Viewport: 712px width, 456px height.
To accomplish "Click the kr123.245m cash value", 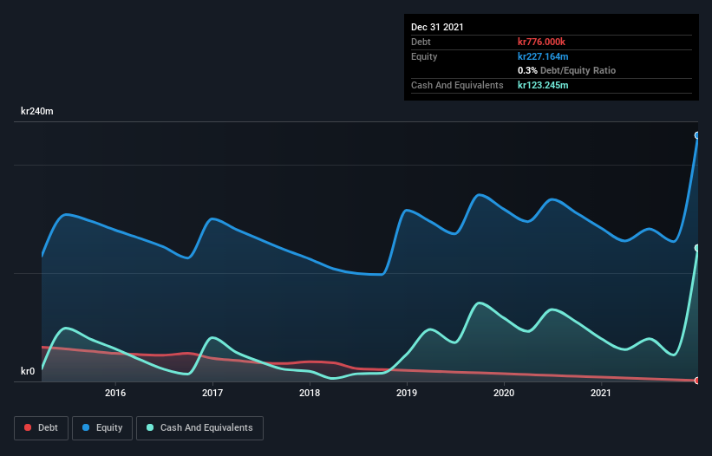I will 543,85.
